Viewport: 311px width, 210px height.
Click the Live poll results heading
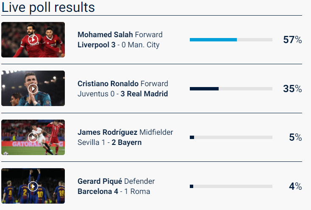(48, 7)
